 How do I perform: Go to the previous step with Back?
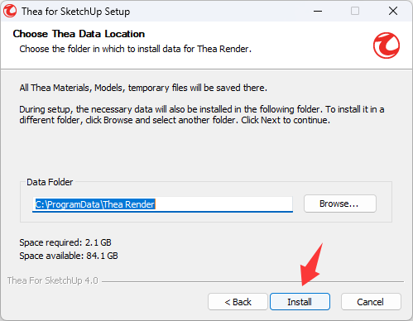tap(238, 302)
